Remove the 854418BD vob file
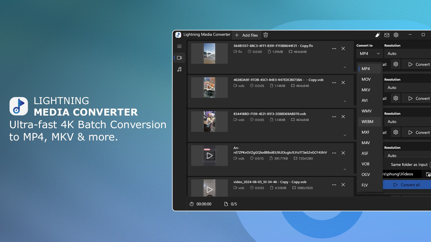431x242 pixels. 343,117
